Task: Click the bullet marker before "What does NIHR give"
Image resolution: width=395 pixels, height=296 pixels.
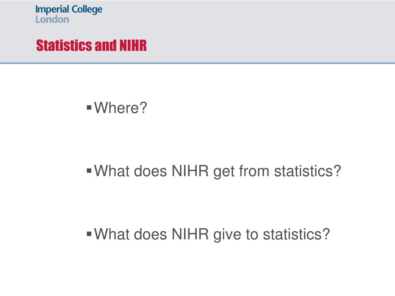Action: coord(89,234)
